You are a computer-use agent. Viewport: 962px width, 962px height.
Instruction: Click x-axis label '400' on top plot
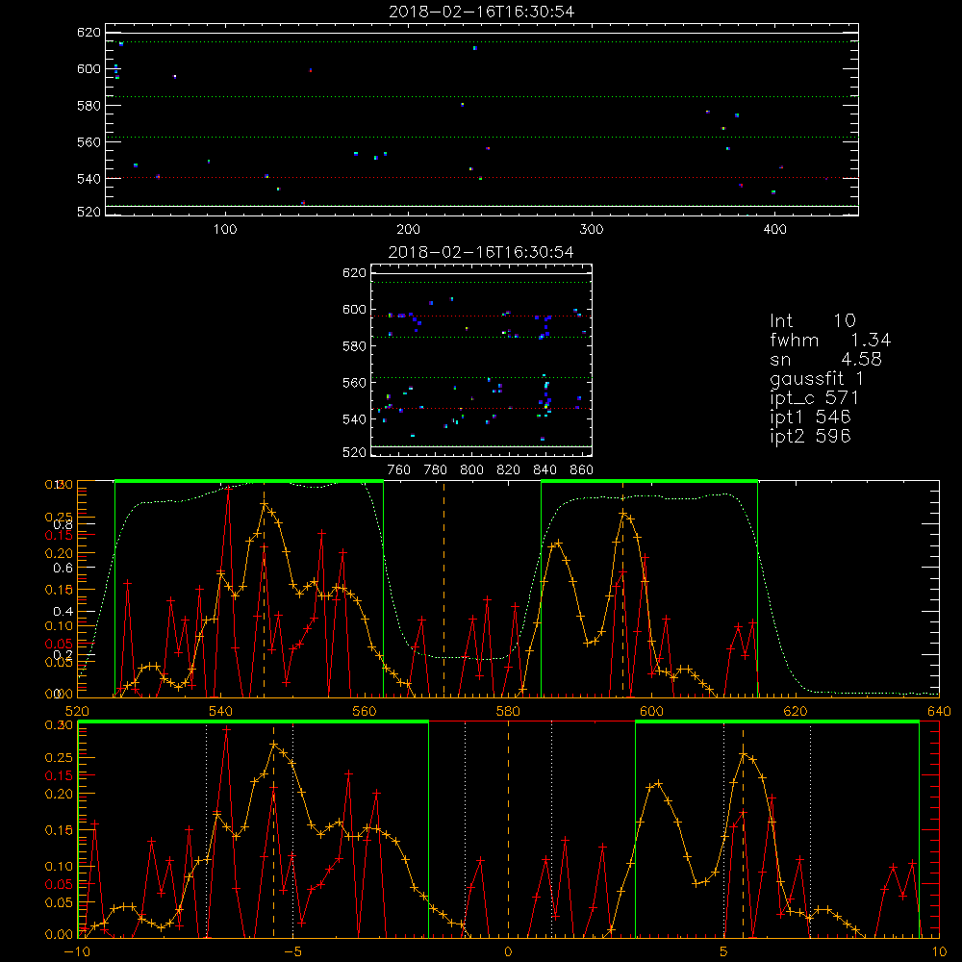click(774, 230)
